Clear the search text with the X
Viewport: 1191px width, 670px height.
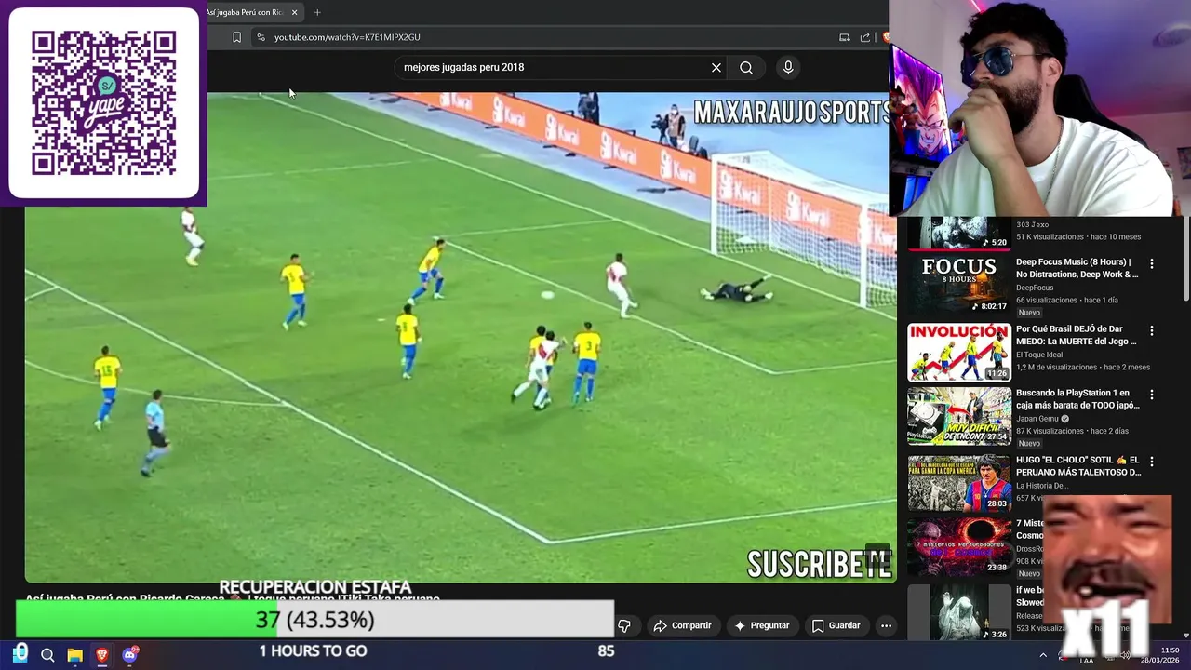coord(716,67)
